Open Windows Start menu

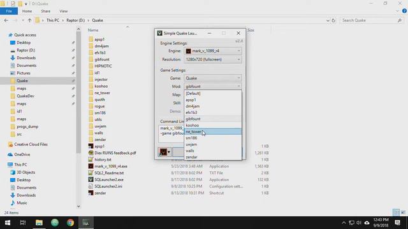8,223
